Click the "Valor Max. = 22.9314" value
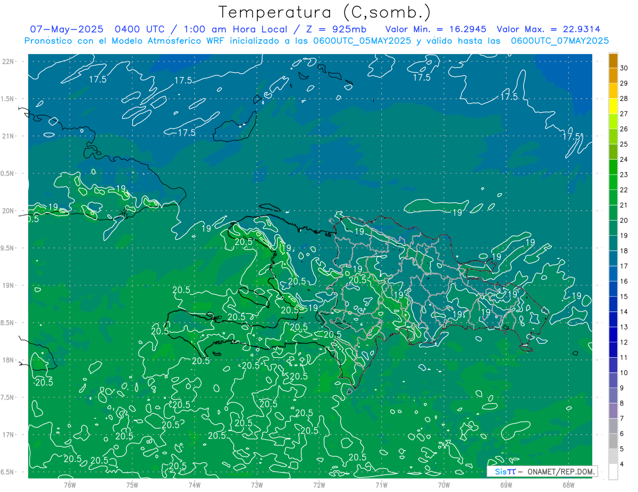 click(548, 29)
